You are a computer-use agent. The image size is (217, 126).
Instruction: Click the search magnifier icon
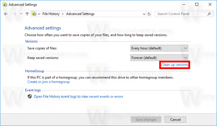coord(209,14)
